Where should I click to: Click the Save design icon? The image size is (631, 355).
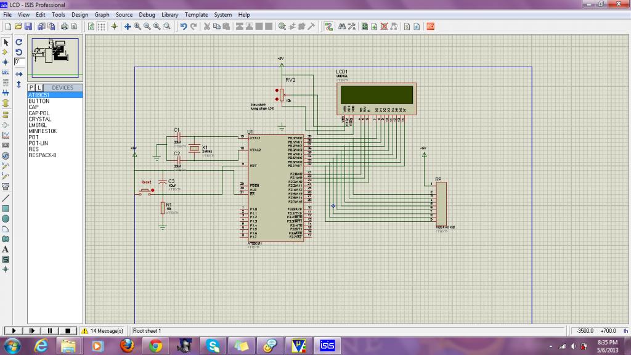(28, 27)
